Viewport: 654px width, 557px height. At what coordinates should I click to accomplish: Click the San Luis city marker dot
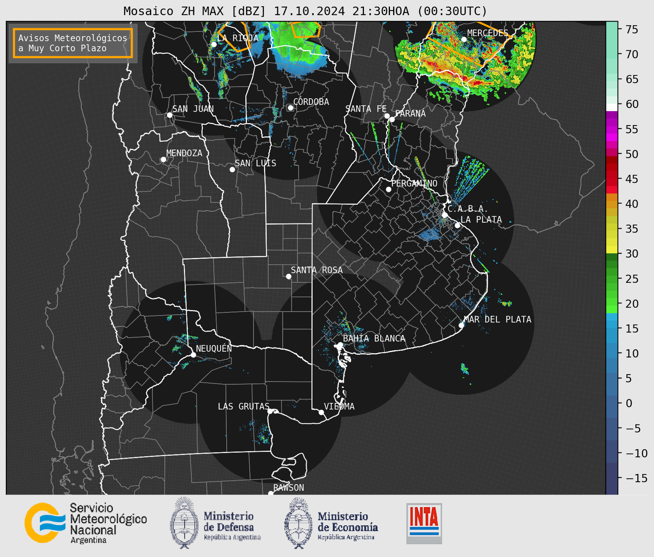coord(232,170)
